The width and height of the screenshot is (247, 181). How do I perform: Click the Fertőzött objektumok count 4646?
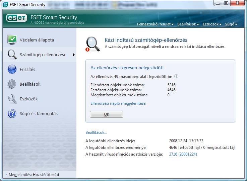click(x=171, y=90)
